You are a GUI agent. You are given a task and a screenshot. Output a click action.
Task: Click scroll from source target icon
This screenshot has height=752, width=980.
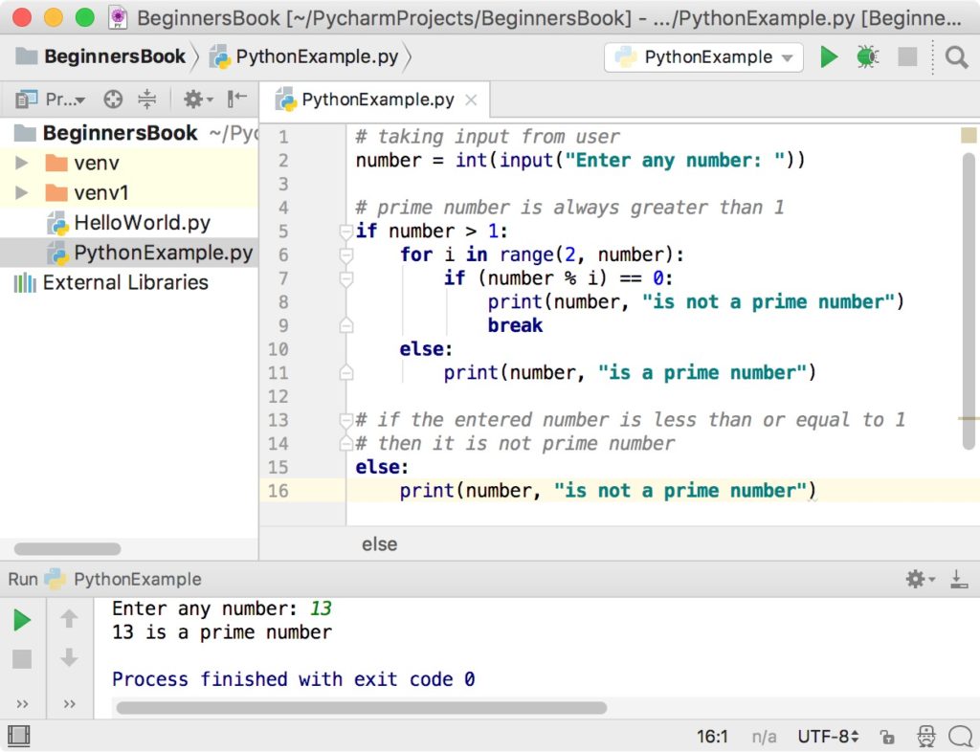(113, 99)
